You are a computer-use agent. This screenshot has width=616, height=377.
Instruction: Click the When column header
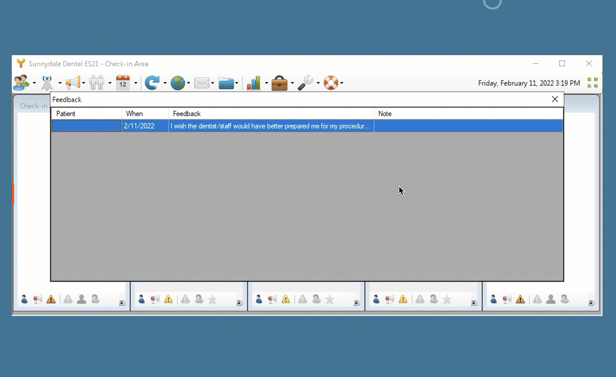pyautogui.click(x=145, y=114)
